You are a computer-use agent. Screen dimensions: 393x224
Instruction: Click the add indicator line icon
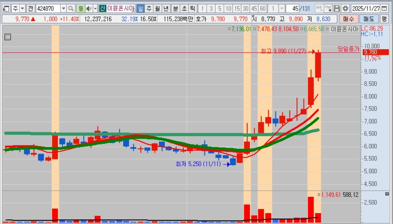point(328,8)
